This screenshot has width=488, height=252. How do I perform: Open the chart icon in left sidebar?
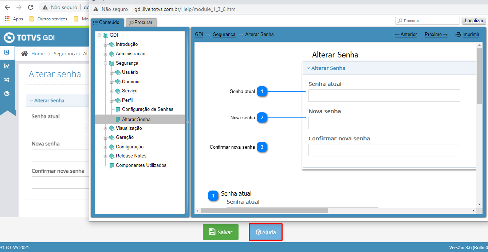tap(7, 66)
